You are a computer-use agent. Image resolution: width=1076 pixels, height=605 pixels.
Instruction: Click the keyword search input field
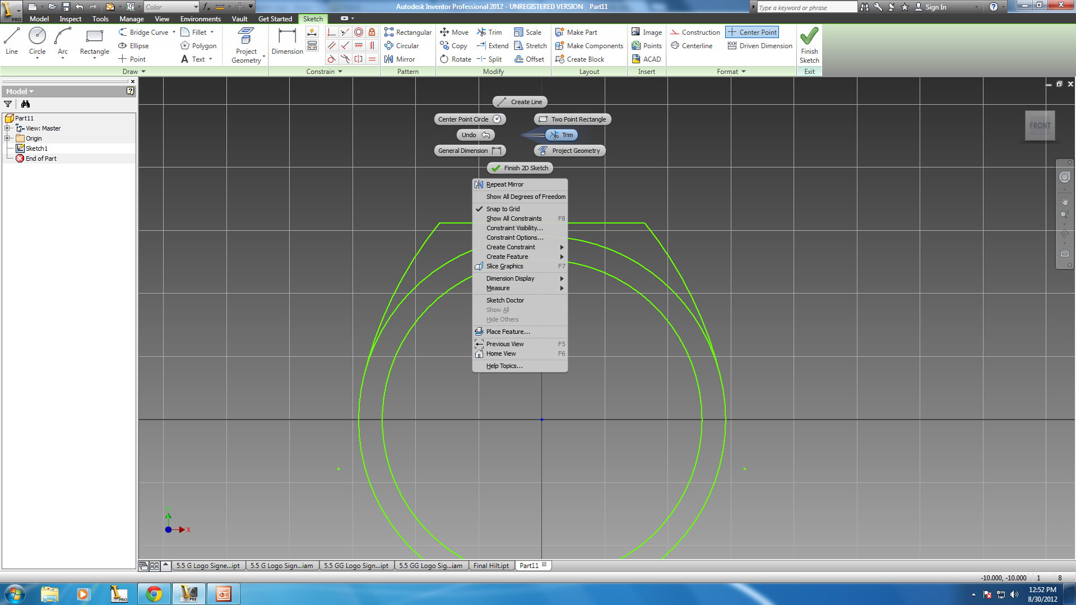[x=807, y=7]
